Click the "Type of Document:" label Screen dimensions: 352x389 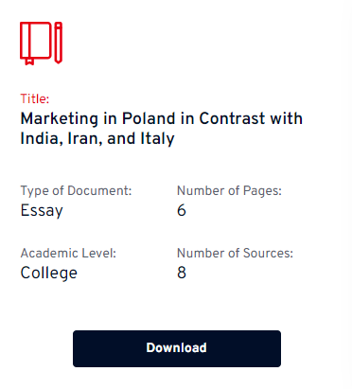(76, 191)
